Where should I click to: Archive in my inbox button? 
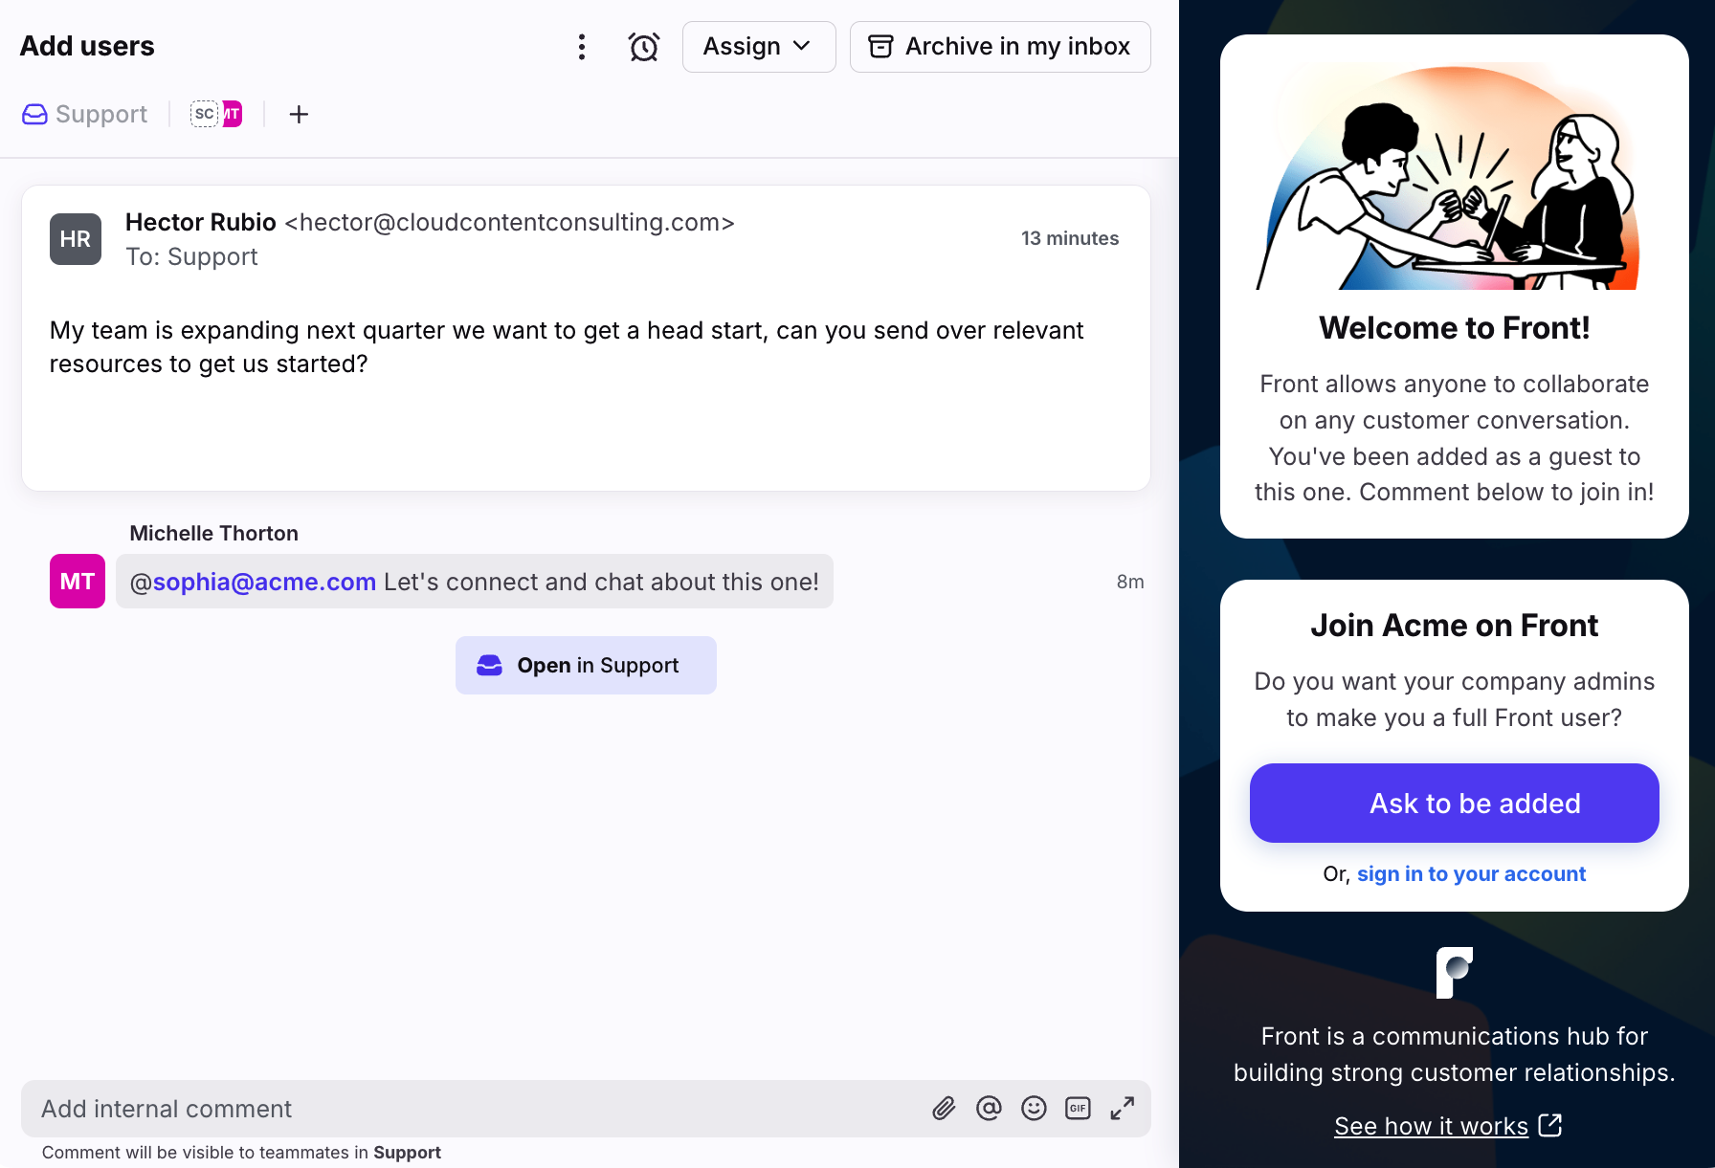coord(1000,47)
